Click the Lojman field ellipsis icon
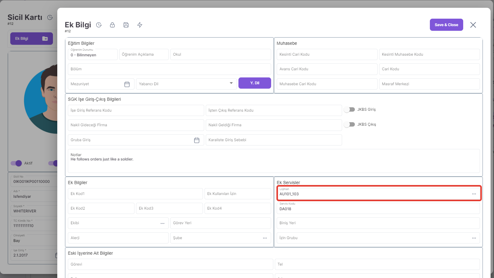 (474, 194)
